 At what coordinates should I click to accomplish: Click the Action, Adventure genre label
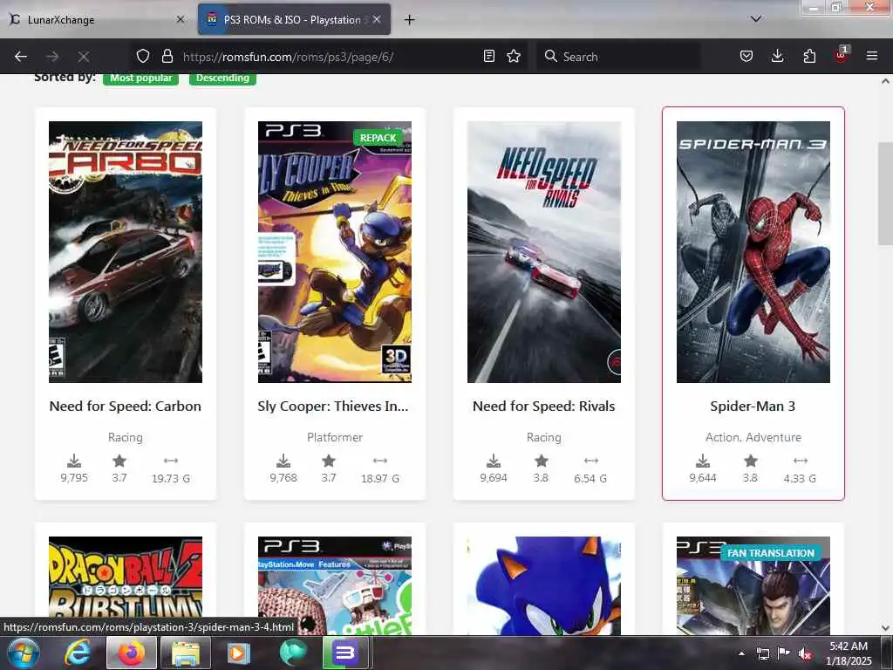point(753,438)
